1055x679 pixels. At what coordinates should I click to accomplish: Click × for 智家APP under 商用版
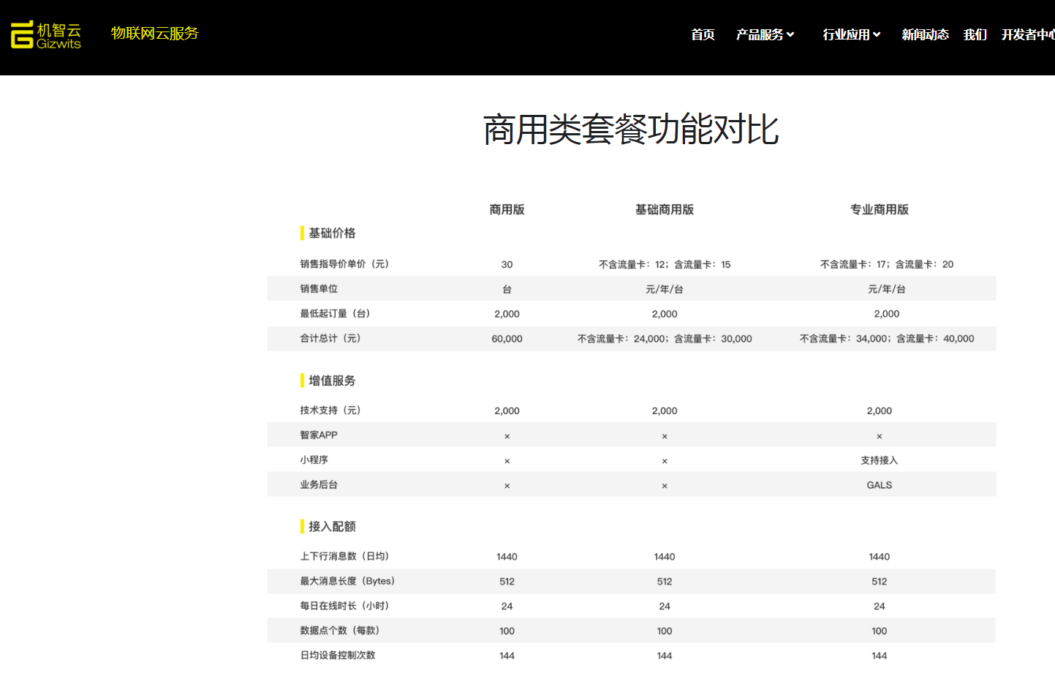(x=507, y=436)
